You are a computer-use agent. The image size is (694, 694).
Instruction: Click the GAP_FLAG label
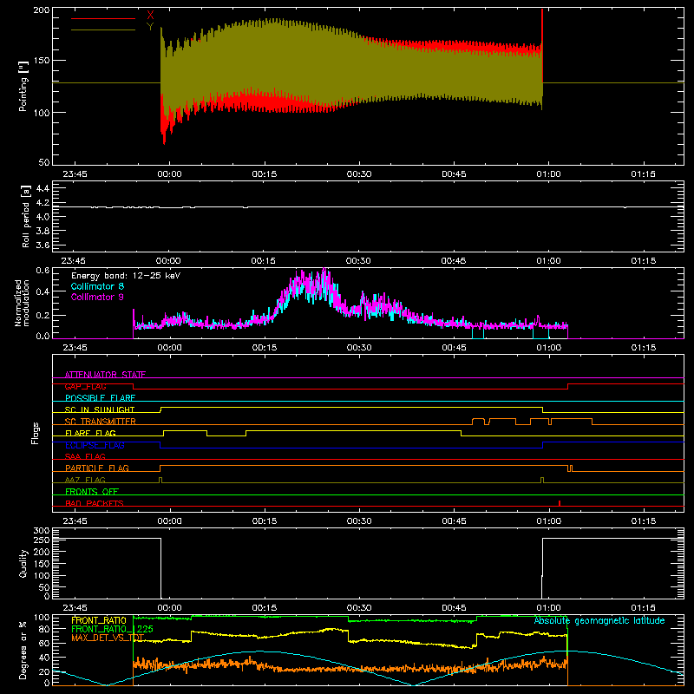(x=85, y=386)
